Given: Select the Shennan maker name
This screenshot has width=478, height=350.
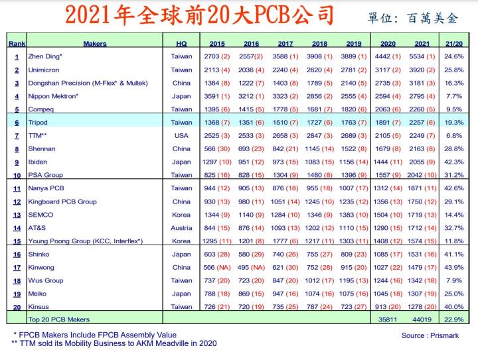Looking at the screenshot, I should 42,149.
